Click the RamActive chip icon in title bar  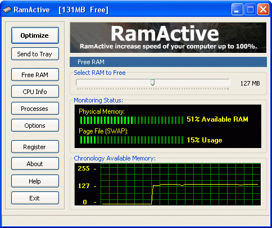point(7,10)
